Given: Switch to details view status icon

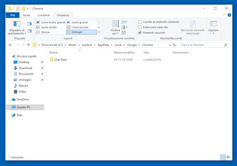Looking at the screenshot, I should [223, 157].
